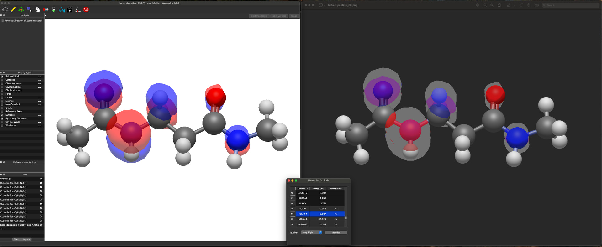Viewport: 602px width, 247px height.
Task: Pick the hand Manipulate tool
Action: 37,10
